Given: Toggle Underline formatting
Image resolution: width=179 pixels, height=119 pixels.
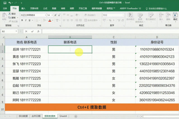Looking at the screenshot, I should coord(30,20).
